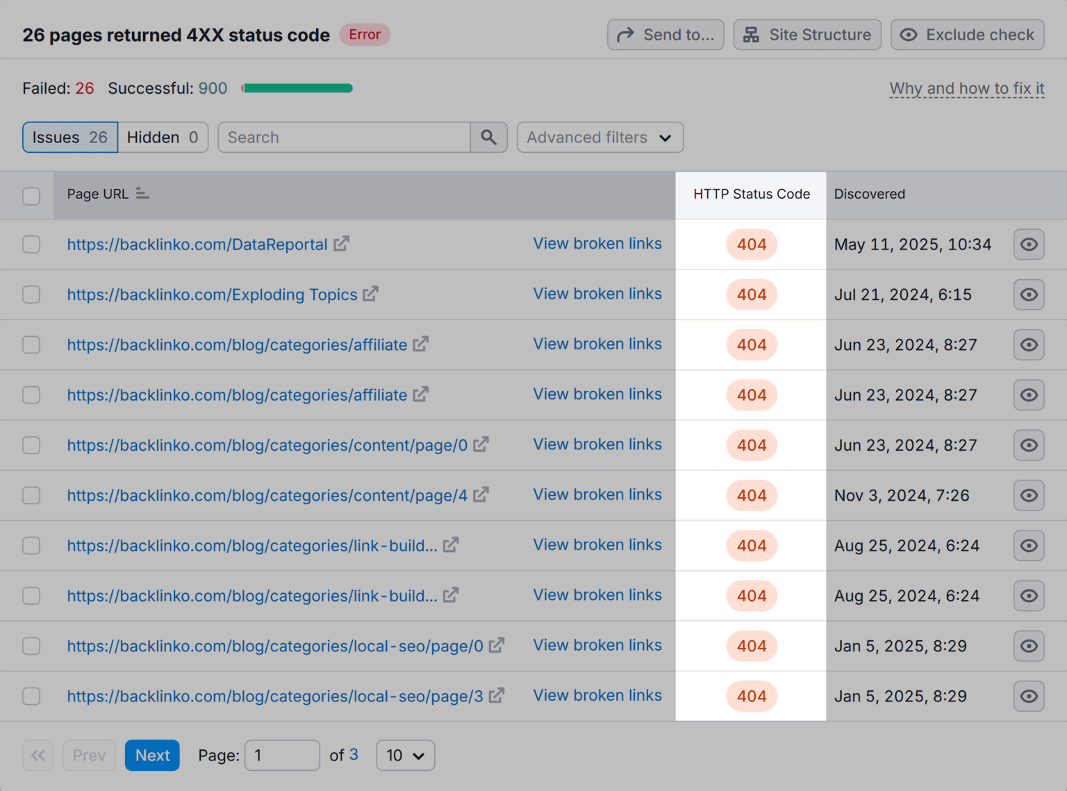Go to the Next page

(x=152, y=755)
